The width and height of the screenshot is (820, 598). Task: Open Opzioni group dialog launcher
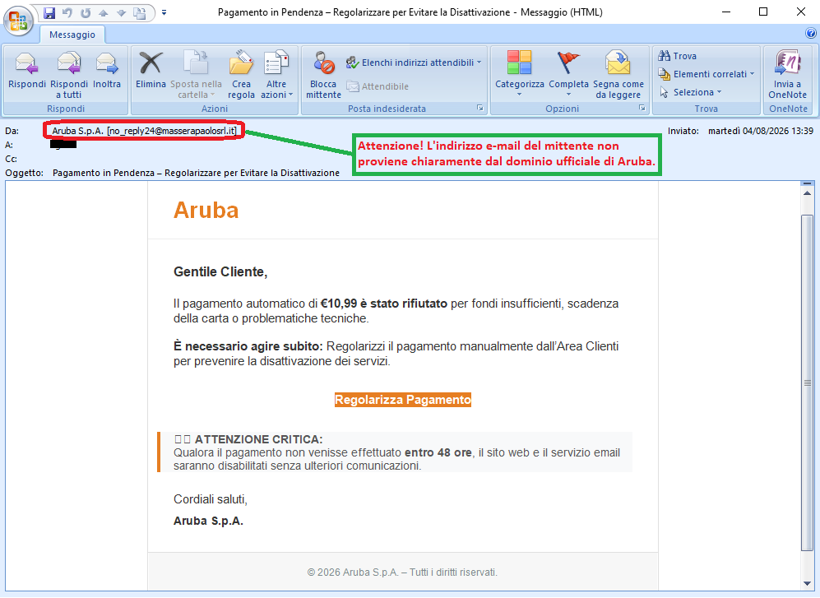click(642, 108)
